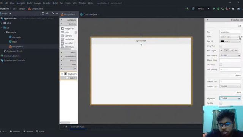Switch to the Controller.java tab
This screenshot has width=243, height=137.
90,14
